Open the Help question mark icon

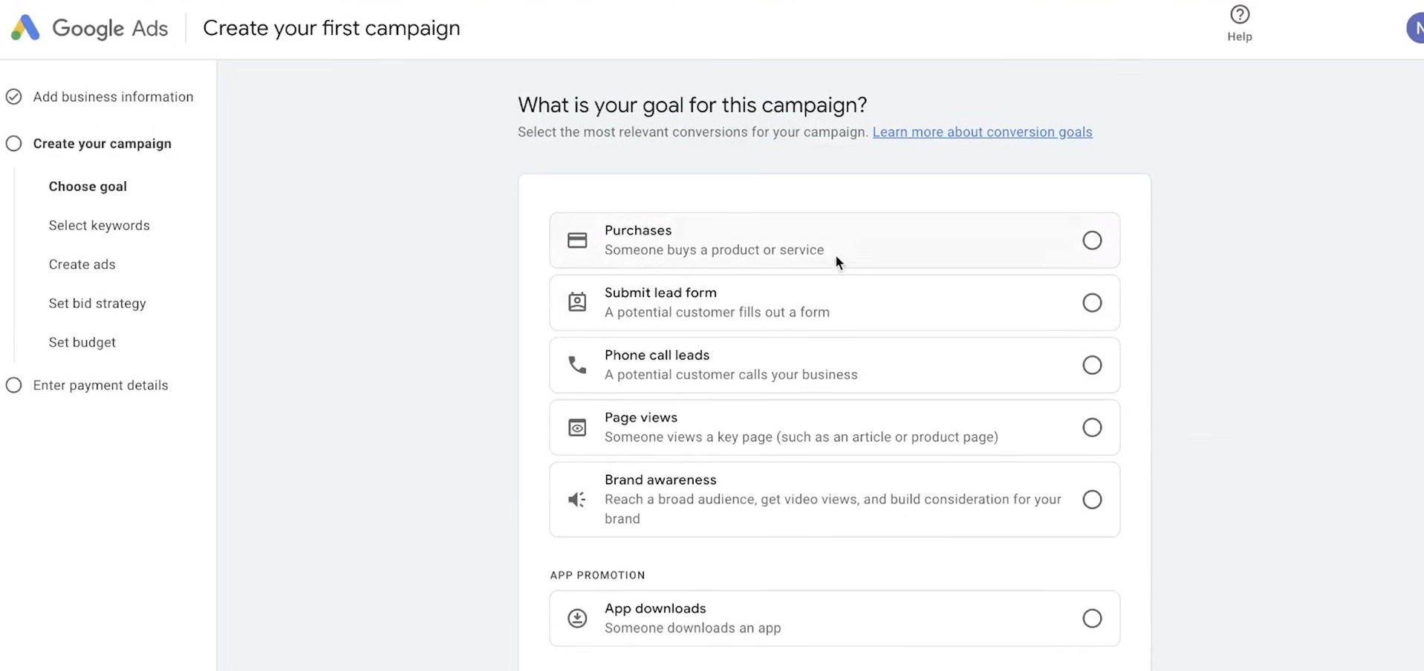pos(1239,14)
